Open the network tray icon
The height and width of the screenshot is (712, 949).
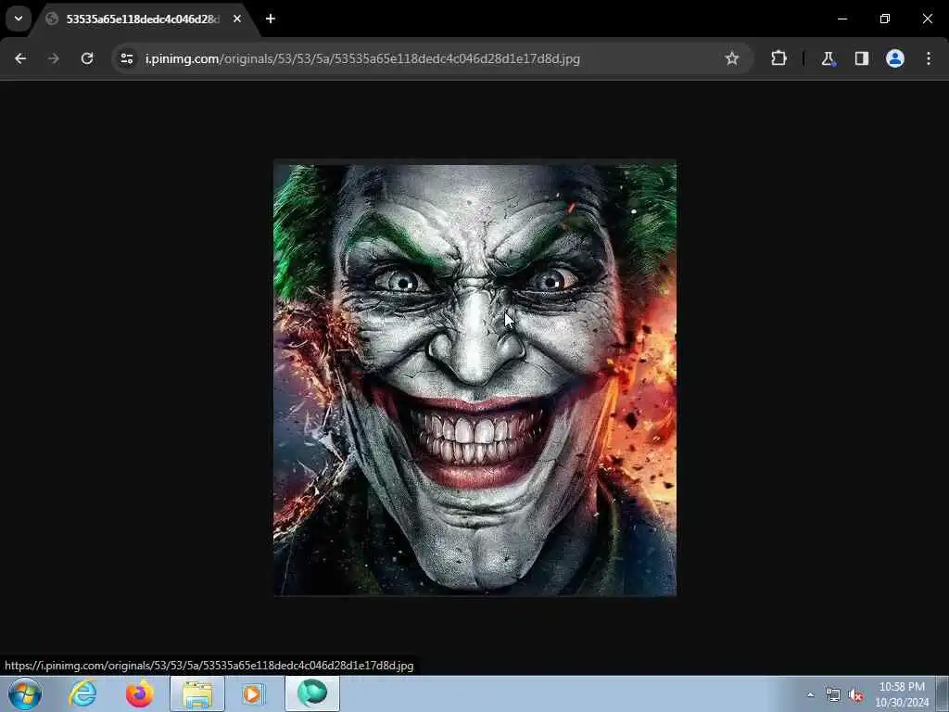(833, 695)
